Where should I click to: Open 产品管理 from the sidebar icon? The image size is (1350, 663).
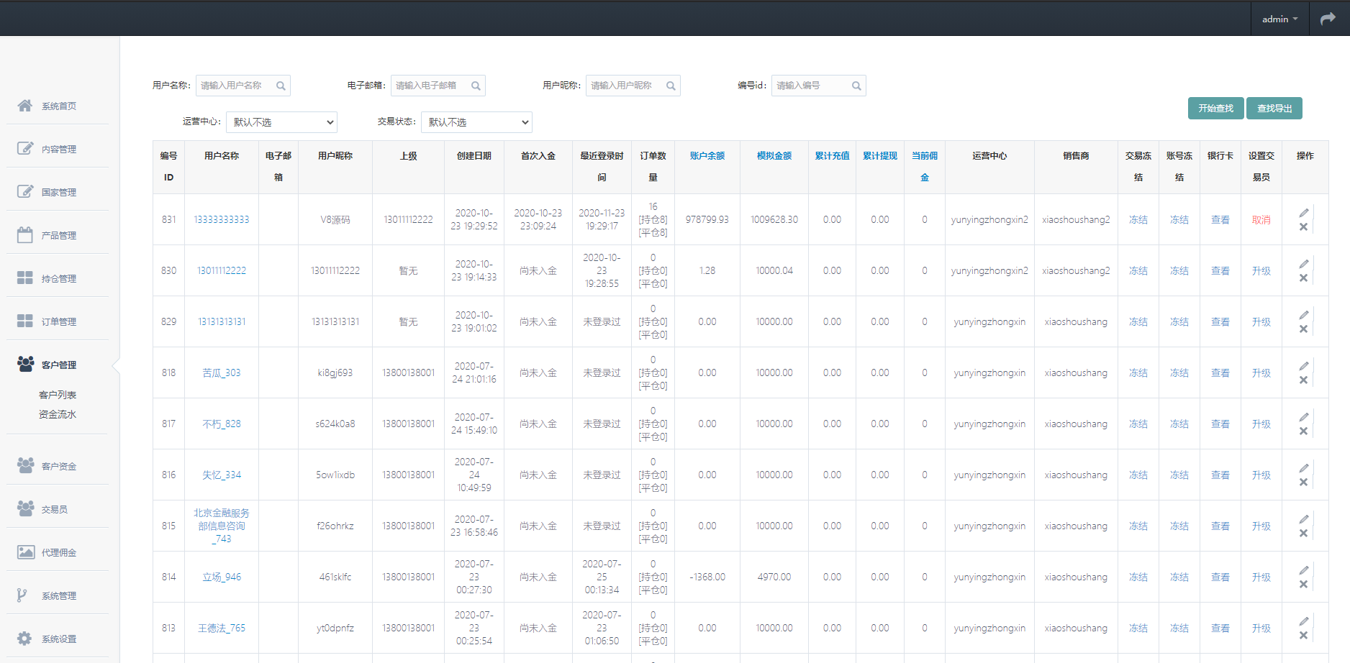click(24, 234)
